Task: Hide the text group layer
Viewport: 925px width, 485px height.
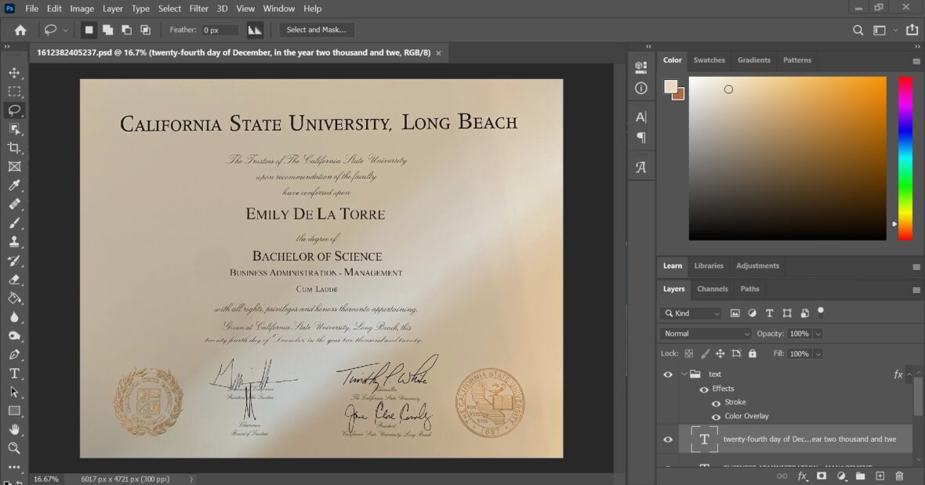Action: [668, 375]
